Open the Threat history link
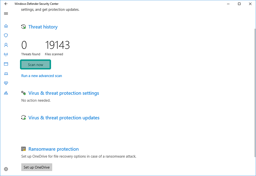The height and width of the screenshot is (176, 256). (x=43, y=27)
